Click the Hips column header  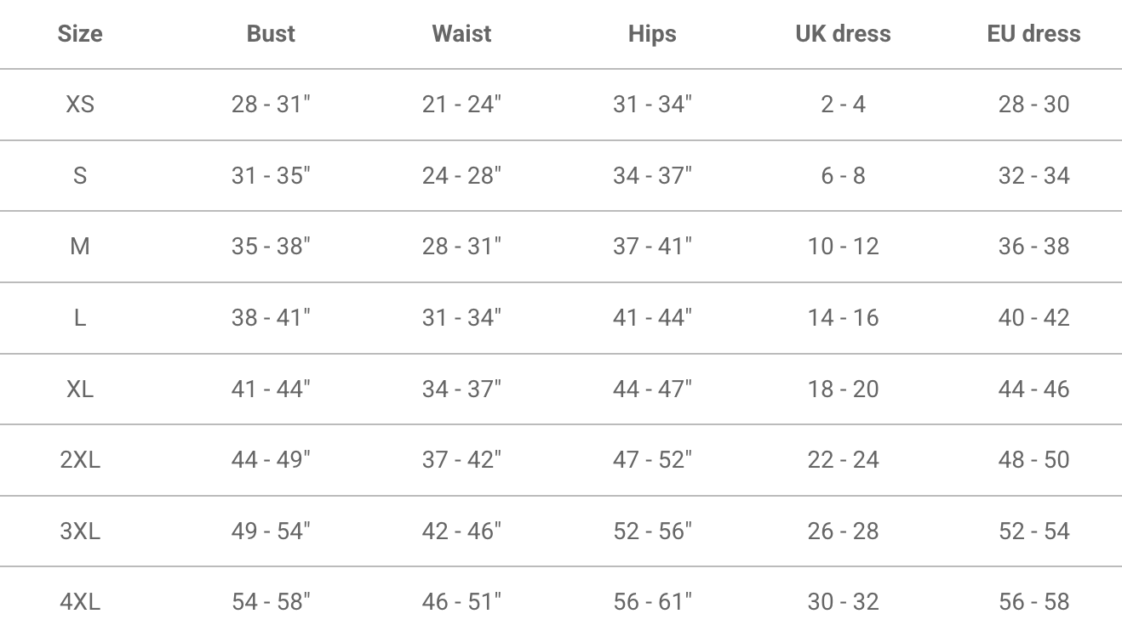[x=652, y=34]
